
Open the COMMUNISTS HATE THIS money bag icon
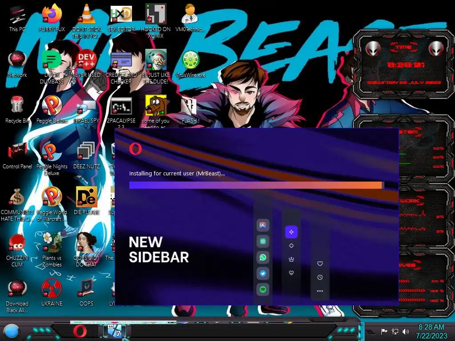pos(17,204)
